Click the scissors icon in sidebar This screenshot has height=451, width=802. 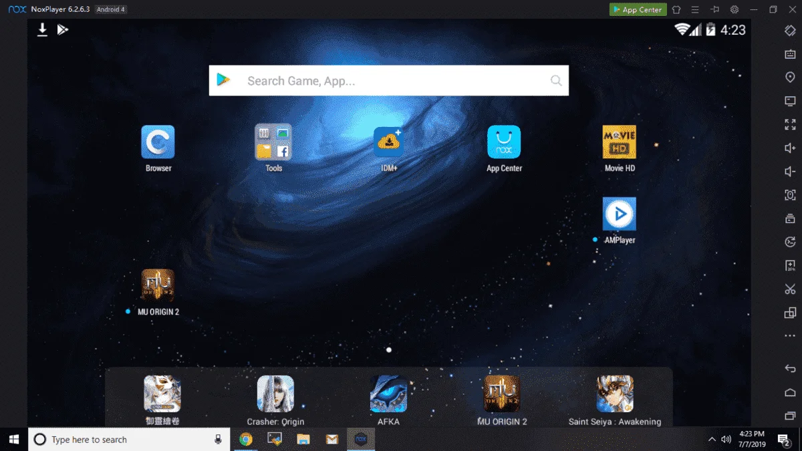coord(790,289)
